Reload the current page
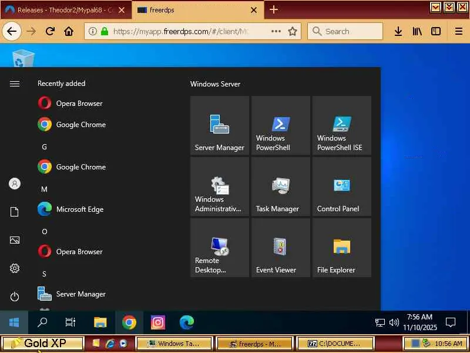The height and width of the screenshot is (353, 470). pyautogui.click(x=50, y=31)
